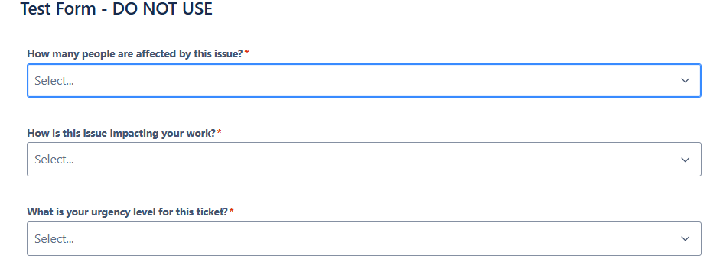Focus the middle of the blue-outlined select box

click(x=364, y=80)
